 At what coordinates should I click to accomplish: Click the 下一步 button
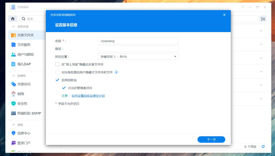(211, 139)
